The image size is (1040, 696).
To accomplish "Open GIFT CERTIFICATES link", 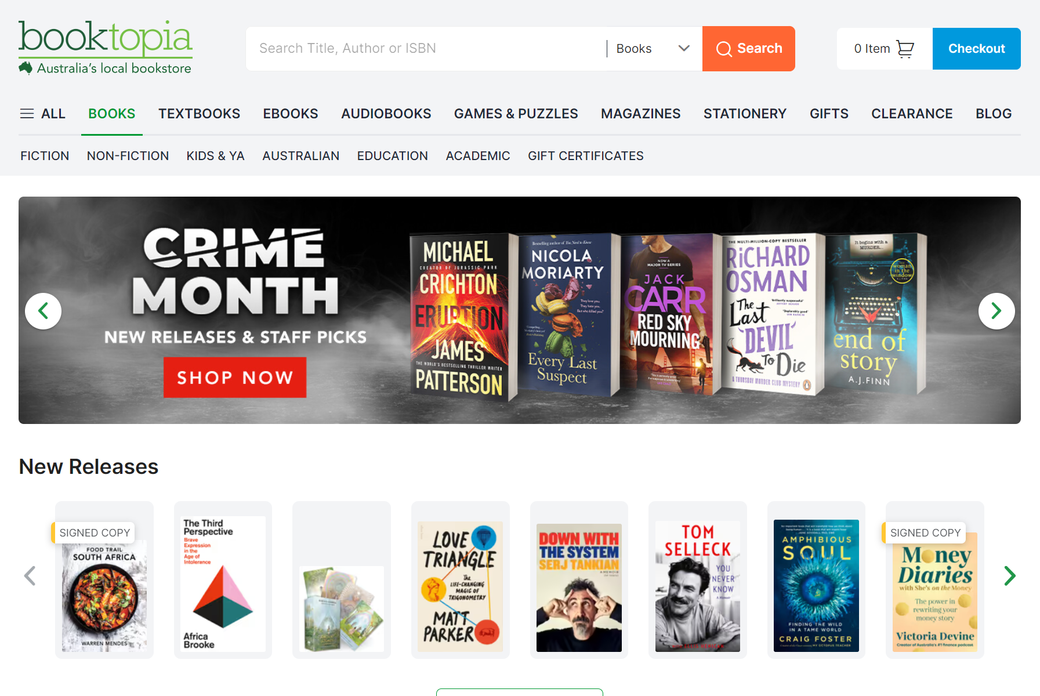I will 586,156.
